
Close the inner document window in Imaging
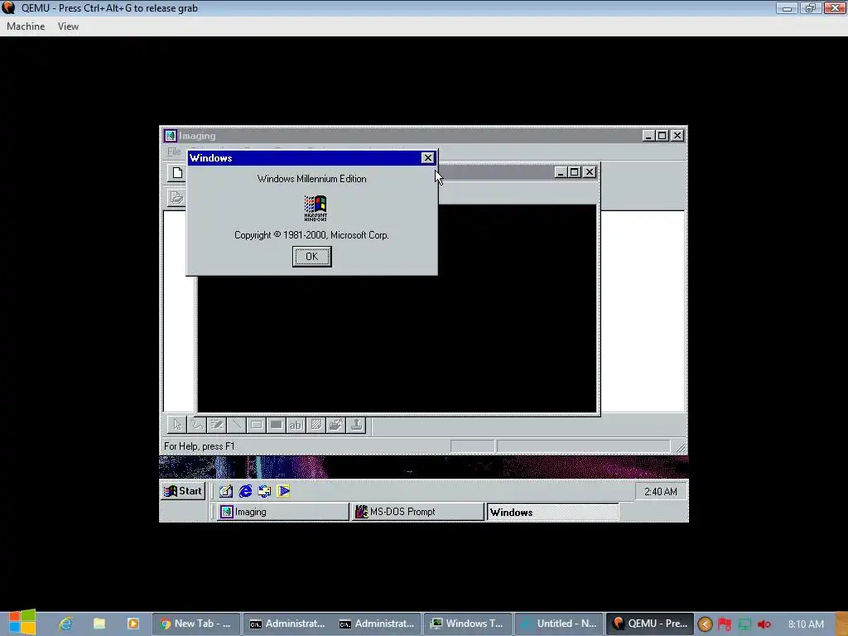(590, 172)
